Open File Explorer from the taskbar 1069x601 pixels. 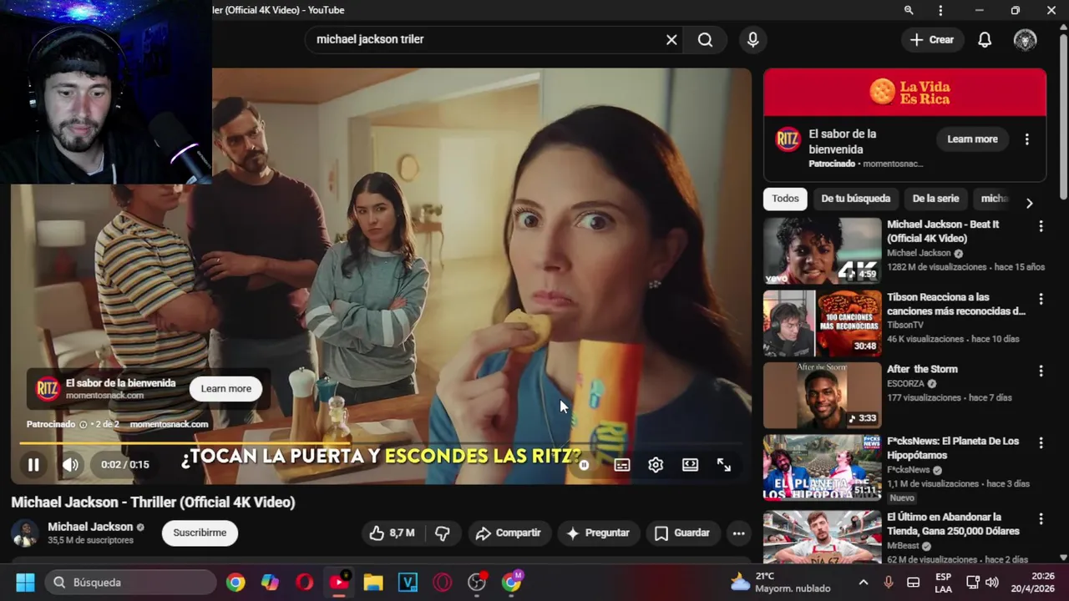point(373,582)
